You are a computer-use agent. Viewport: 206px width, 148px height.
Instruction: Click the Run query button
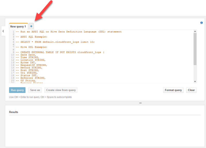pos(17,90)
